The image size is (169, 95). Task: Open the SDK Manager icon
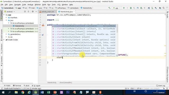click(156, 8)
